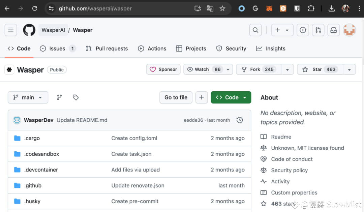
Task: Expand the Watch dropdown arrow
Action: coord(228,69)
